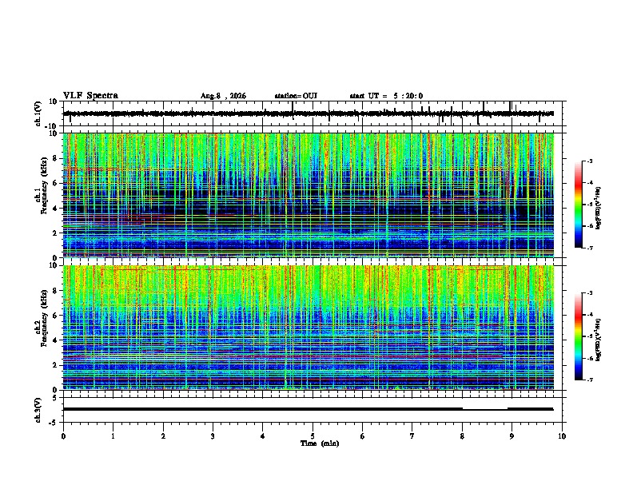Viewport: 633px width, 489px height.
Task: Click the "8" kHz tick on ch.2 frequency axis
Action: [56, 291]
